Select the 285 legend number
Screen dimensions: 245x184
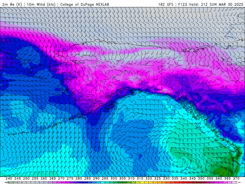pyautogui.click(x=88, y=178)
